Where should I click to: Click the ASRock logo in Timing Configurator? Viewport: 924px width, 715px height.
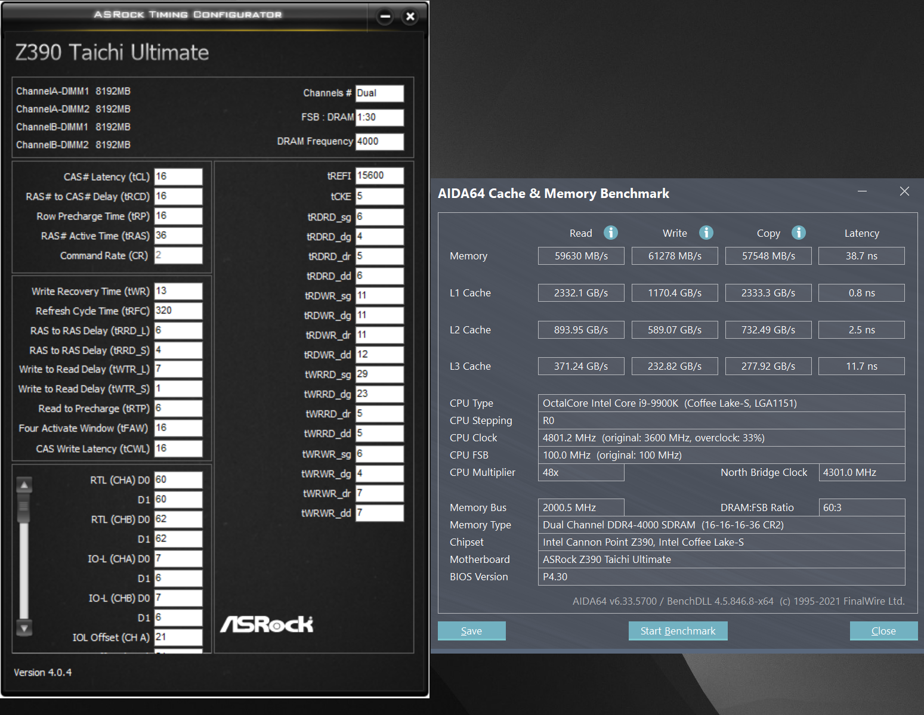[x=267, y=624]
